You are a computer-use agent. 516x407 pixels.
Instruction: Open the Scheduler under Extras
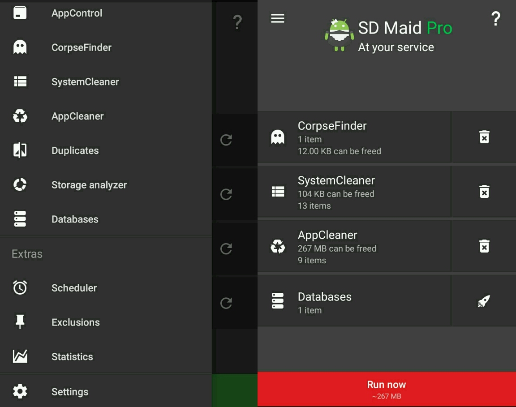pos(74,288)
